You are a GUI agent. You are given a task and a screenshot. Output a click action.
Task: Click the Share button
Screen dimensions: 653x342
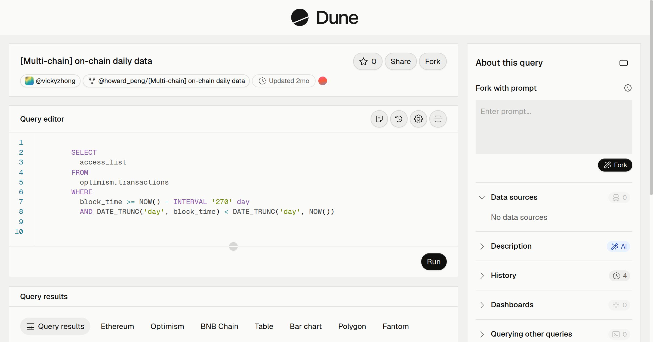(401, 61)
